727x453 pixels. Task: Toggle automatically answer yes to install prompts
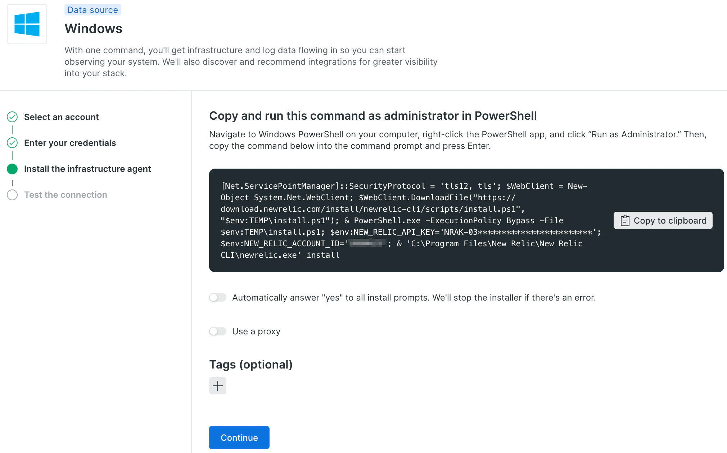218,297
